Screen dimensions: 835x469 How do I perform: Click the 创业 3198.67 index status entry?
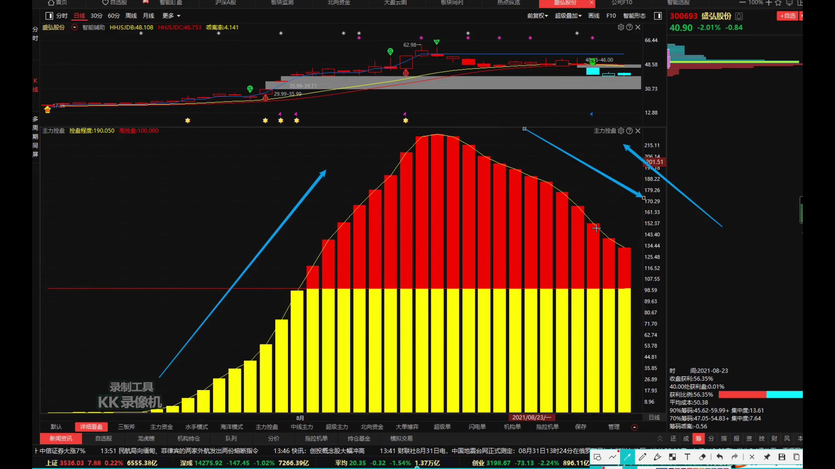coord(531,463)
